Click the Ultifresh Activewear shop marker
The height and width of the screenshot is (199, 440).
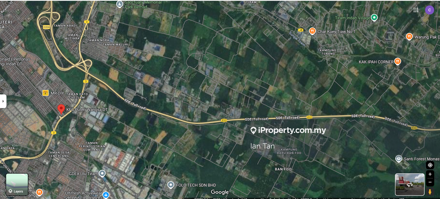106,194
